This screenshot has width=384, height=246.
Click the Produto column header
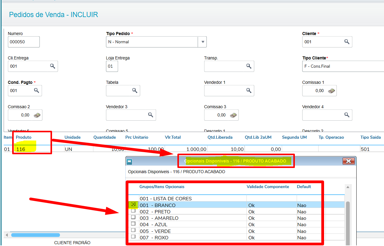tap(23, 137)
